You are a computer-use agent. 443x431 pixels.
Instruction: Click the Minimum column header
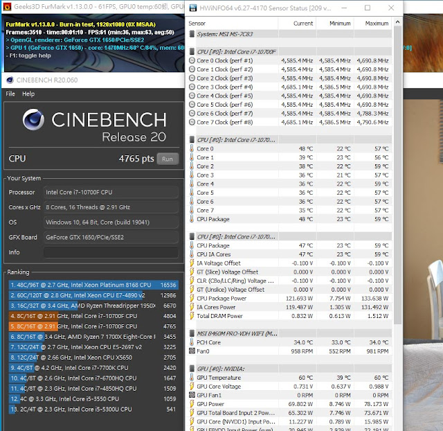[340, 24]
